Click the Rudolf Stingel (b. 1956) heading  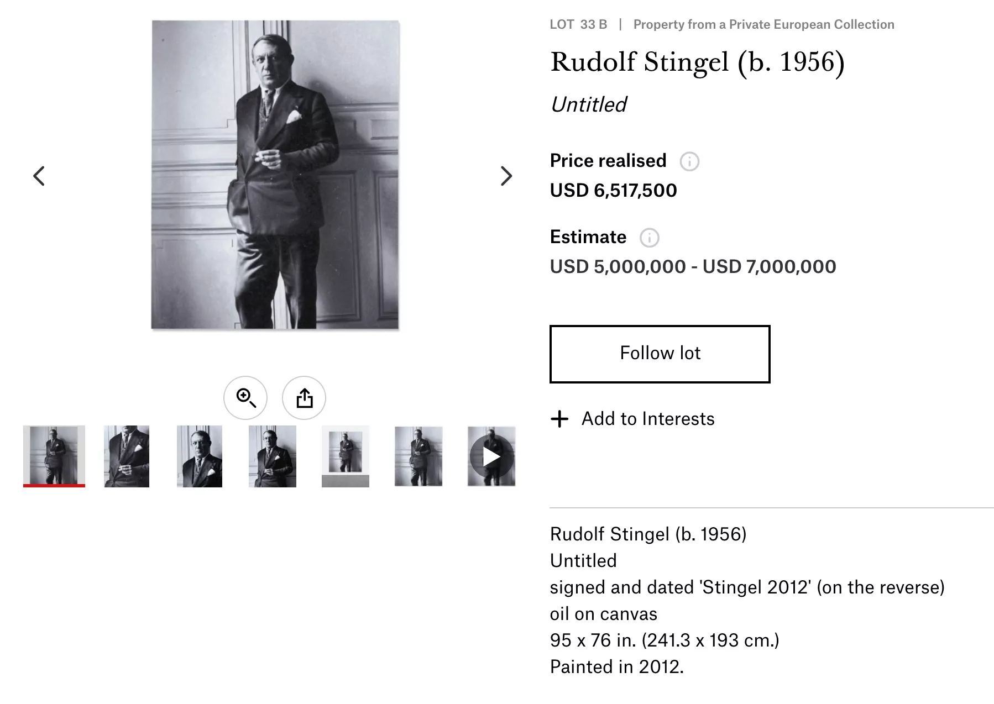pos(697,62)
